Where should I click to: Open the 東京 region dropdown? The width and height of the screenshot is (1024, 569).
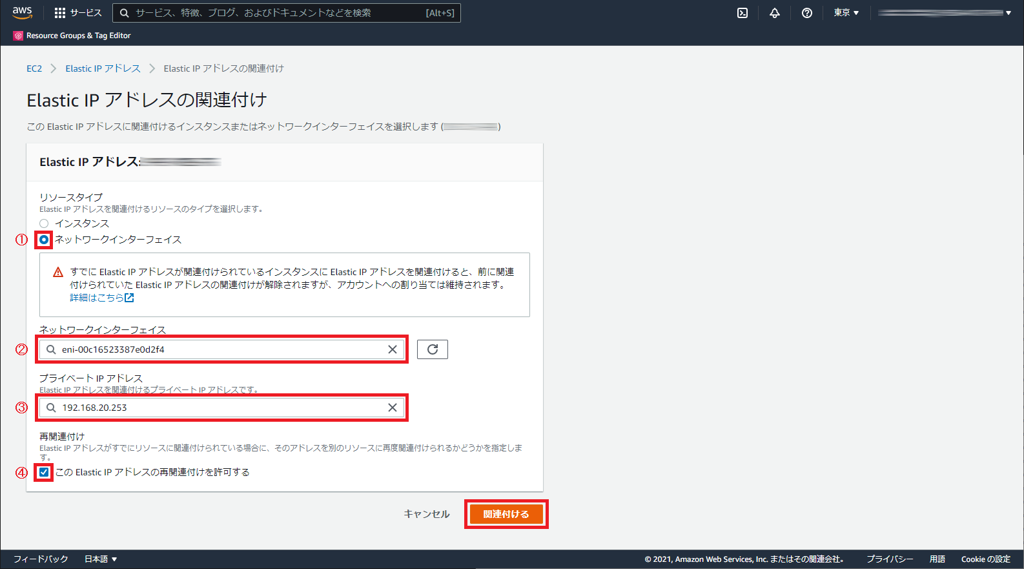click(846, 13)
